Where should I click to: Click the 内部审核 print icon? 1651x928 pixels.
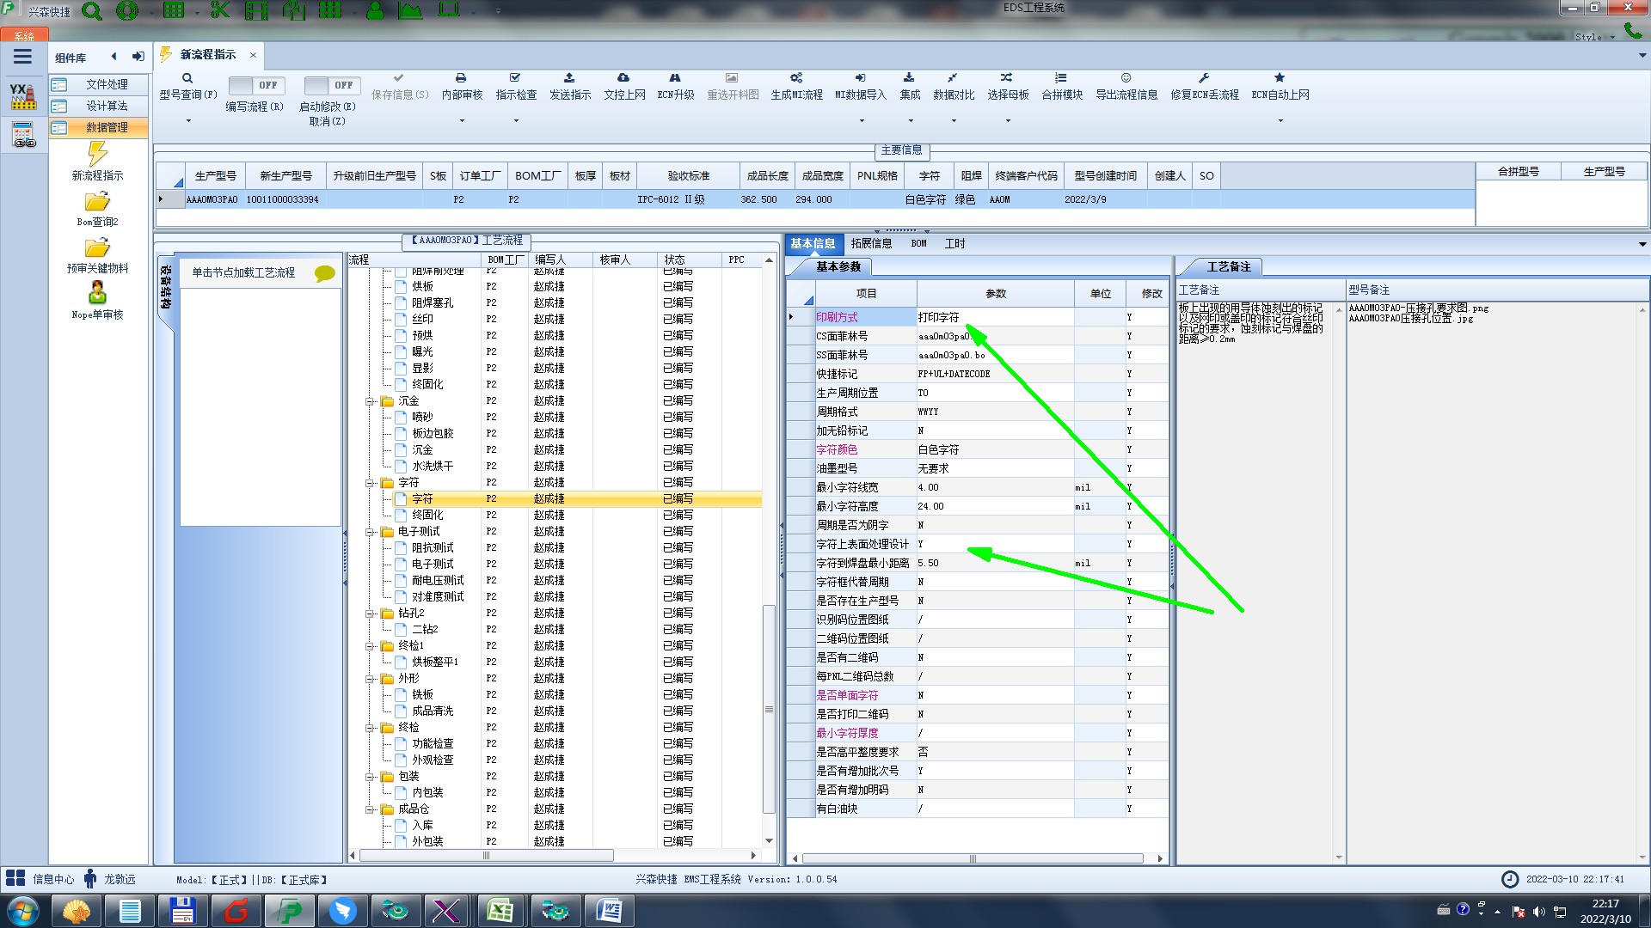[461, 78]
